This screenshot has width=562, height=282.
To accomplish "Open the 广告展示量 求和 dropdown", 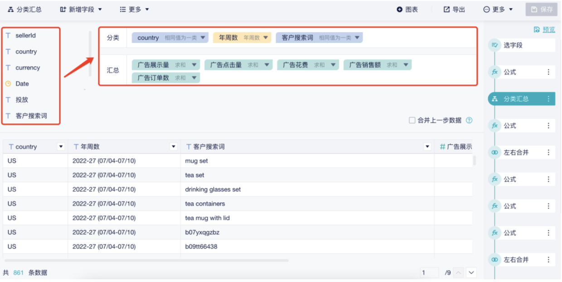I will tap(194, 65).
